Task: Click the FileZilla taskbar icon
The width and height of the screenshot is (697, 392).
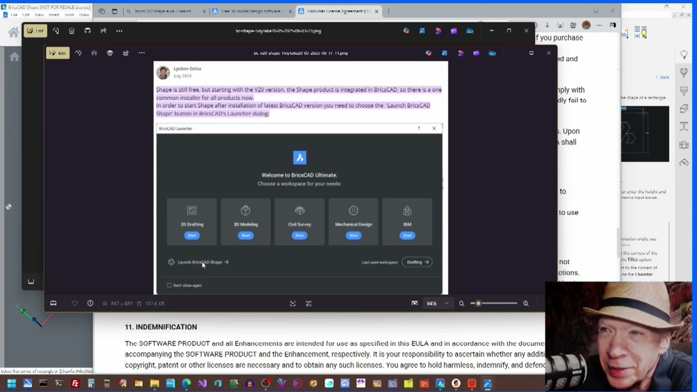Action: [x=75, y=384]
